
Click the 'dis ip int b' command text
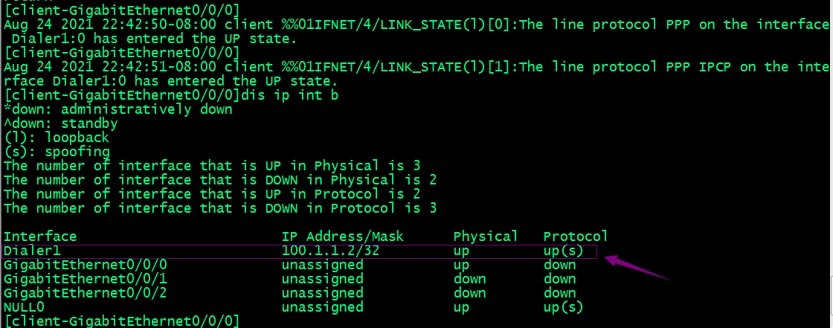(x=289, y=96)
